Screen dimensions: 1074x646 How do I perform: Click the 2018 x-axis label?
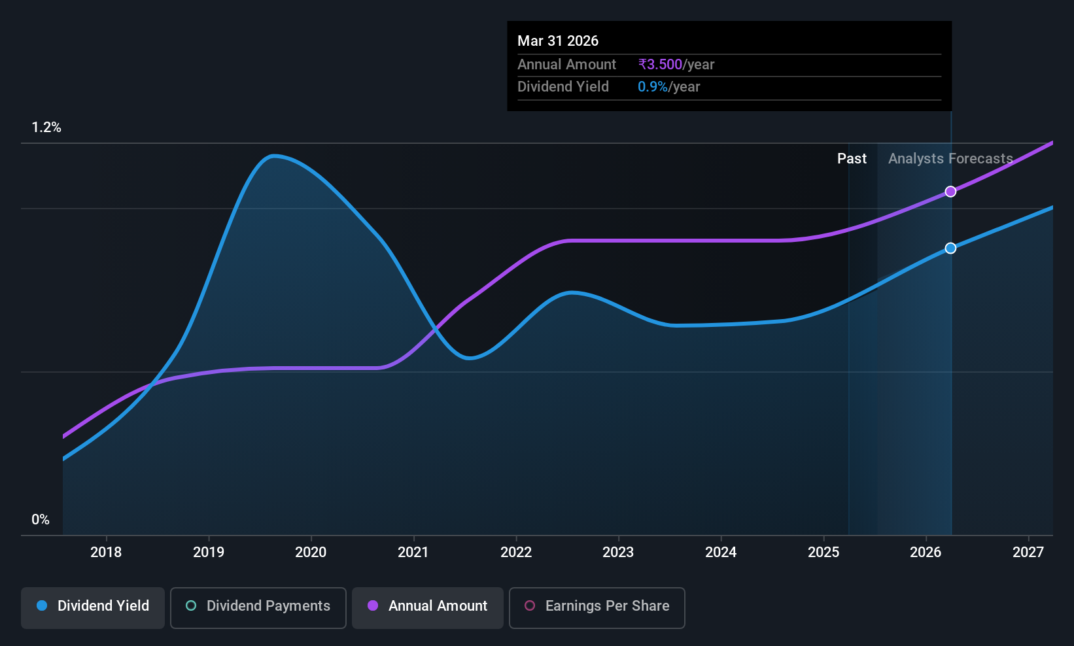tap(106, 552)
